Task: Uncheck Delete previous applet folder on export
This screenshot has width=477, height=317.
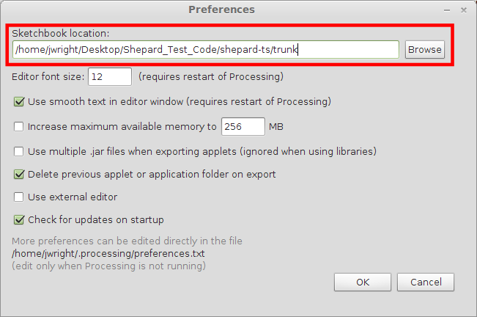Action: pyautogui.click(x=19, y=175)
